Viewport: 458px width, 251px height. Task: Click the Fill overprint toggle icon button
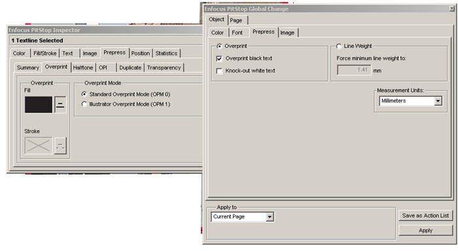(60, 105)
